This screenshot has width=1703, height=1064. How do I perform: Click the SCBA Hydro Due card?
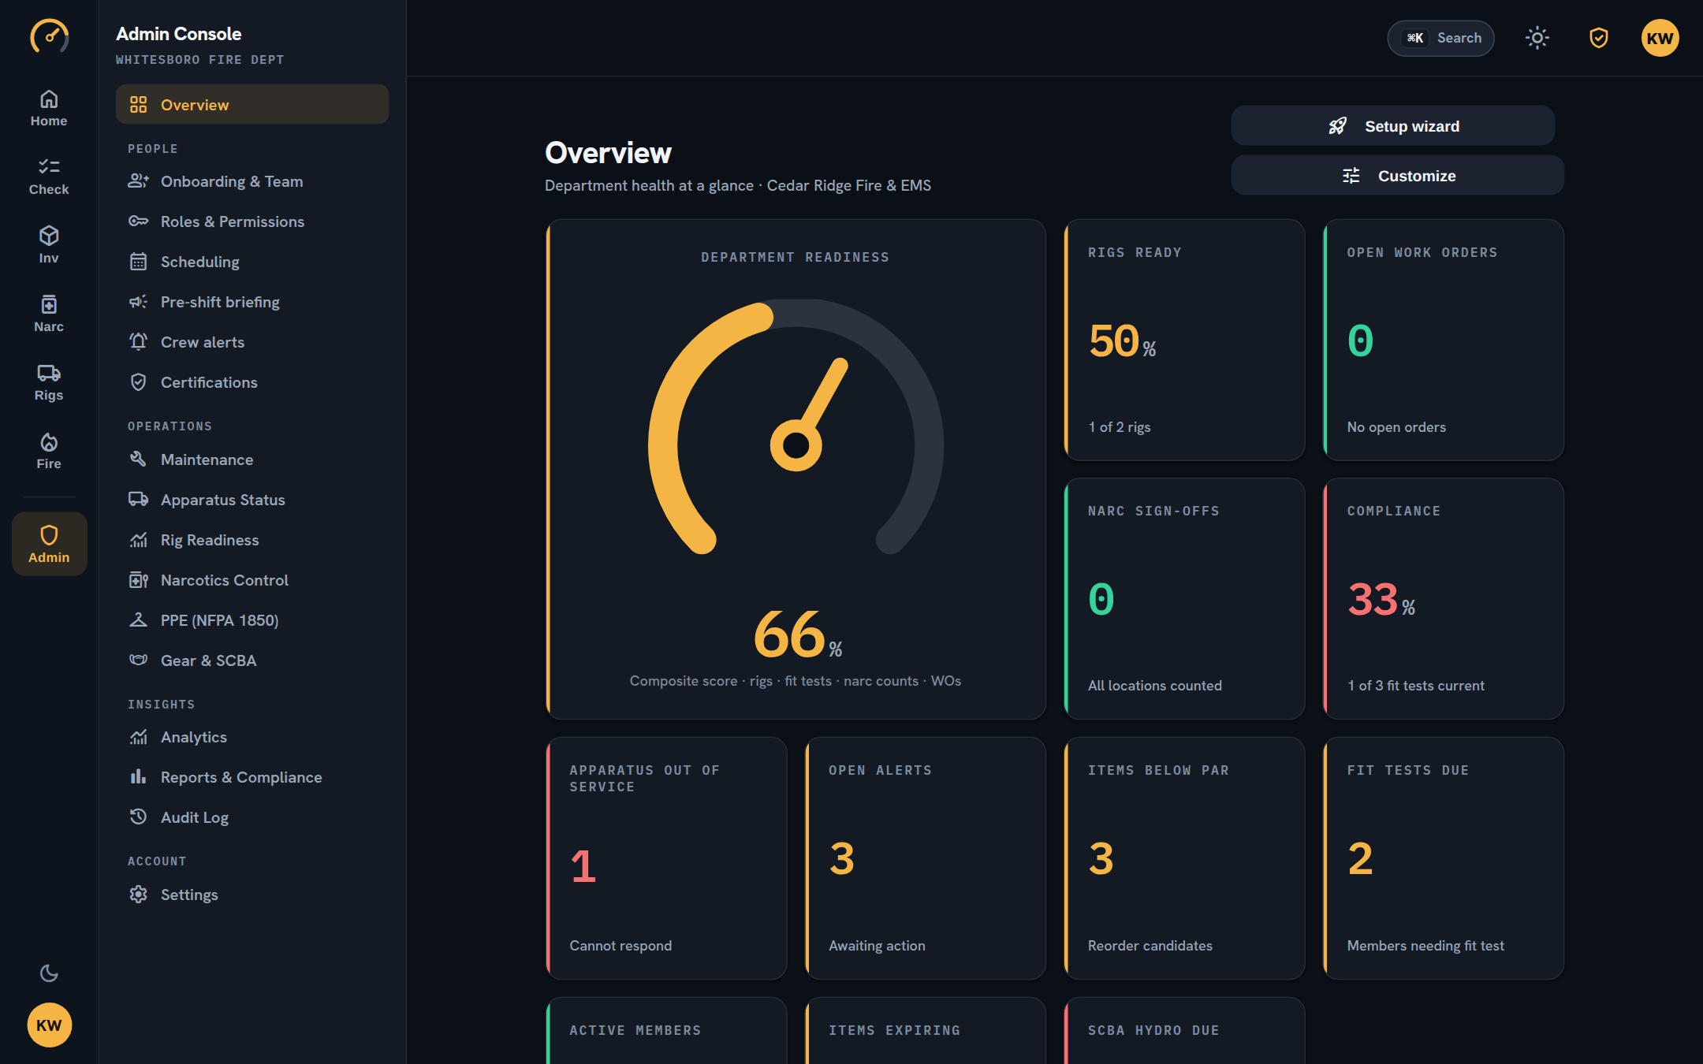[x=1184, y=1031]
